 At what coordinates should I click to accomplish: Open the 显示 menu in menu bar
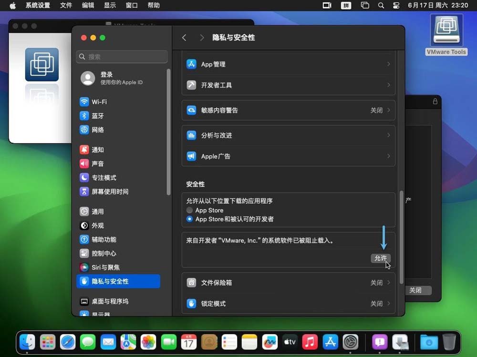point(110,5)
